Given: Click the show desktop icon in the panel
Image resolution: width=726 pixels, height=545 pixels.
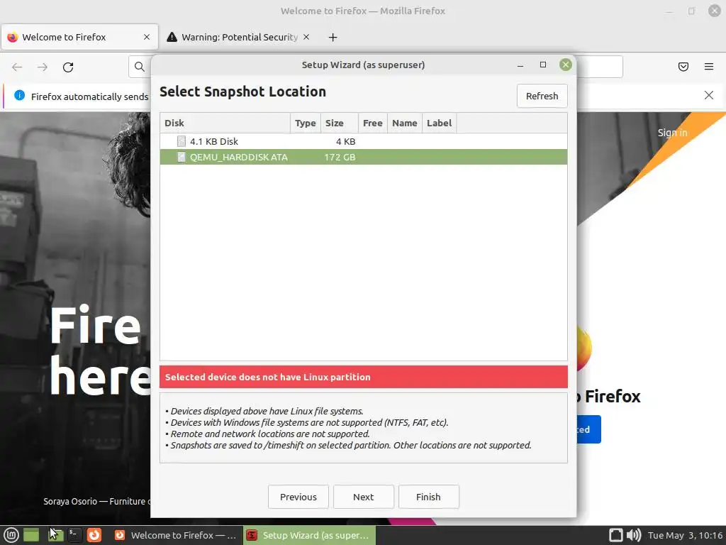Looking at the screenshot, I should click(x=31, y=535).
